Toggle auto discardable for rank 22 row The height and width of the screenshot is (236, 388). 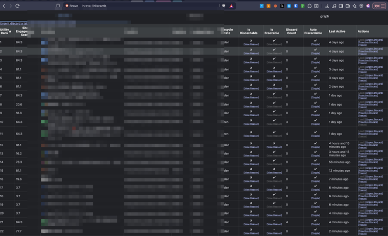pyautogui.click(x=316, y=233)
